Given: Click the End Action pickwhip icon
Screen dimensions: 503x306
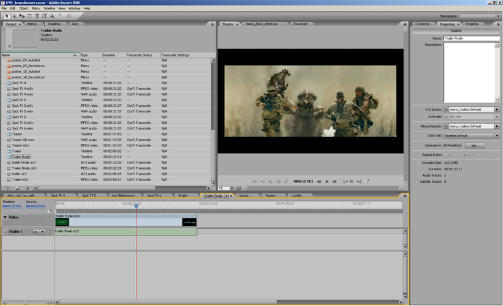Looking at the screenshot, I should [446, 109].
